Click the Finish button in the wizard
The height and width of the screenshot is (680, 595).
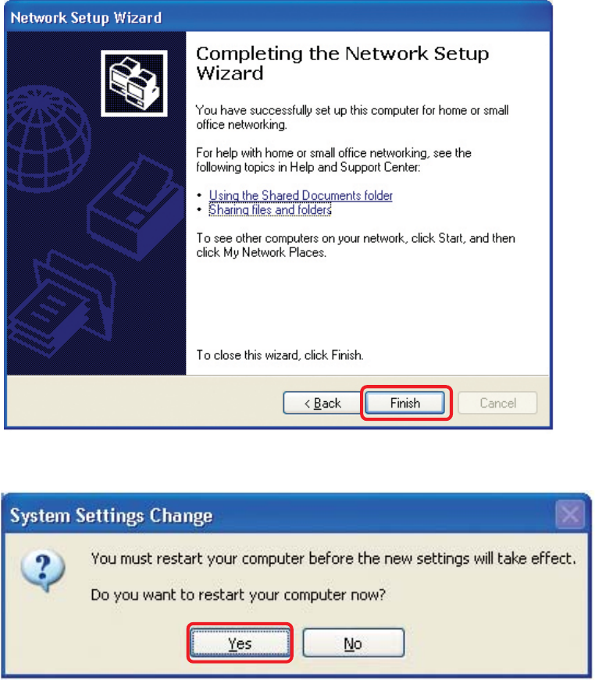[x=404, y=403]
